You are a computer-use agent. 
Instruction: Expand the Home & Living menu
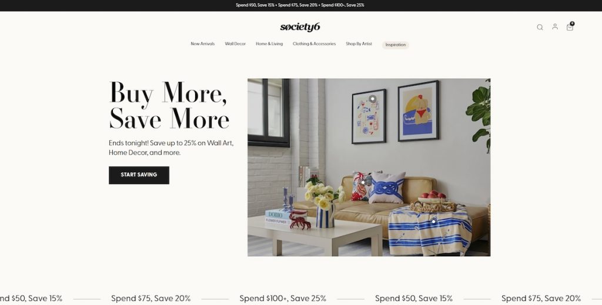(x=269, y=43)
